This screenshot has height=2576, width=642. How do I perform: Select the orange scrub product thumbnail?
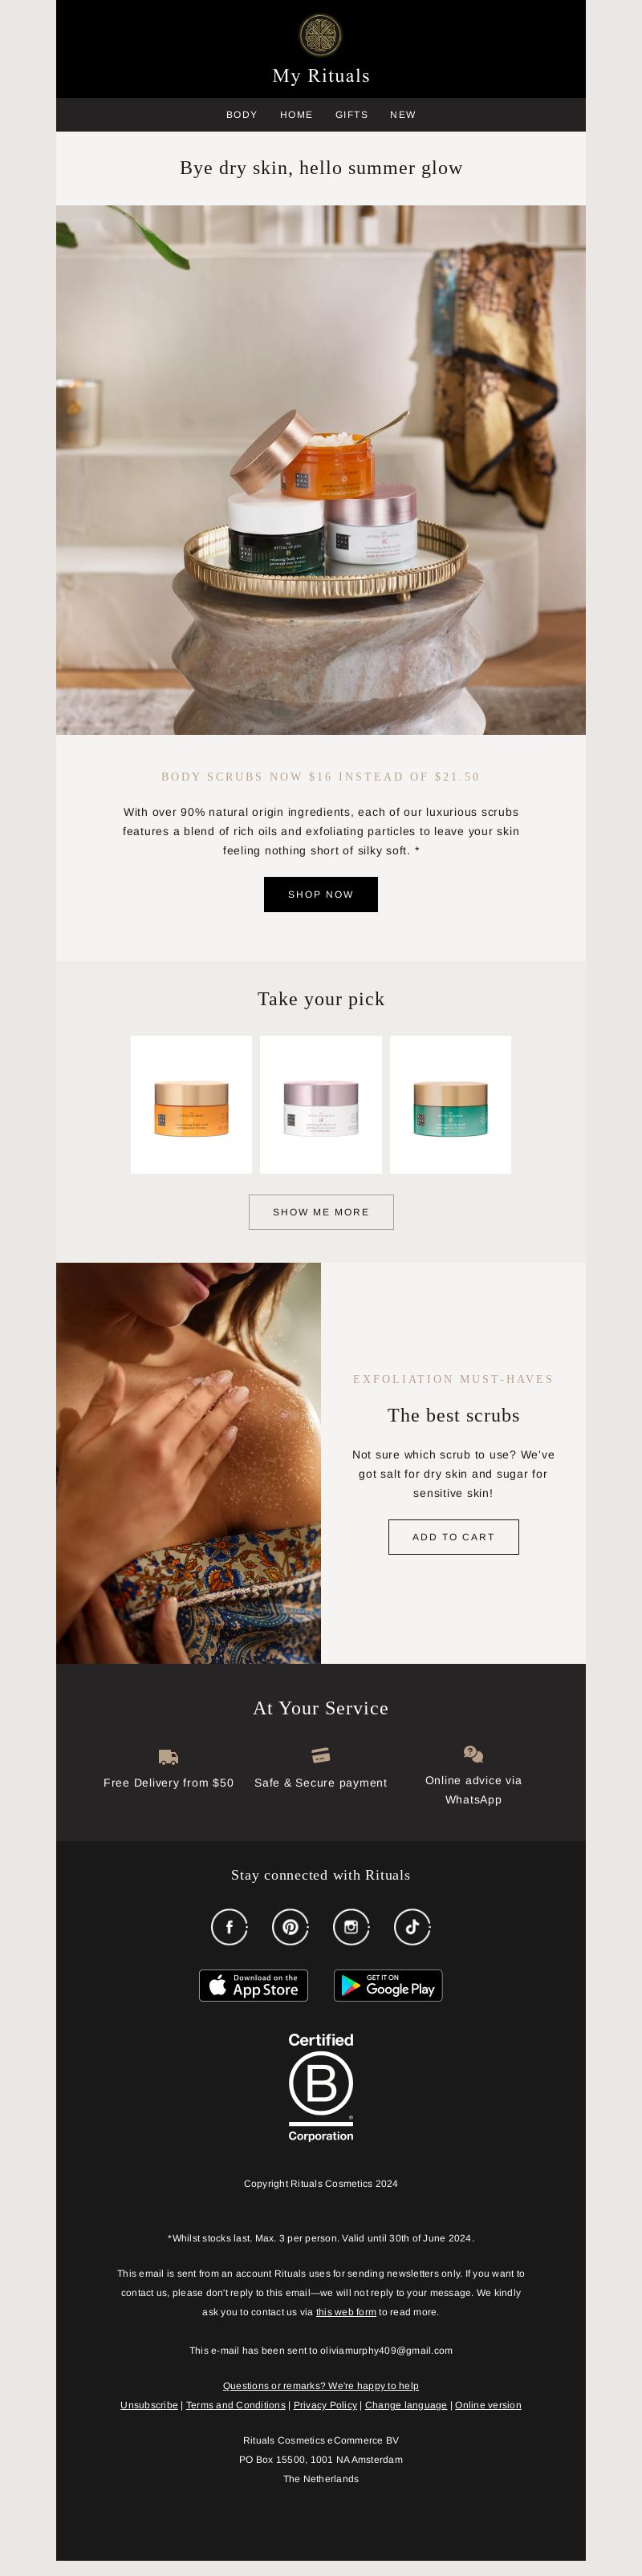click(191, 1104)
